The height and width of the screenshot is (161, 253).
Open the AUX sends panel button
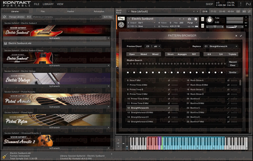[x=244, y=11]
